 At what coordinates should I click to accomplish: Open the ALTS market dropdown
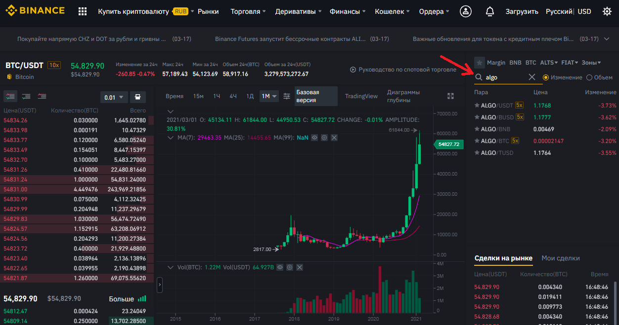click(x=549, y=63)
